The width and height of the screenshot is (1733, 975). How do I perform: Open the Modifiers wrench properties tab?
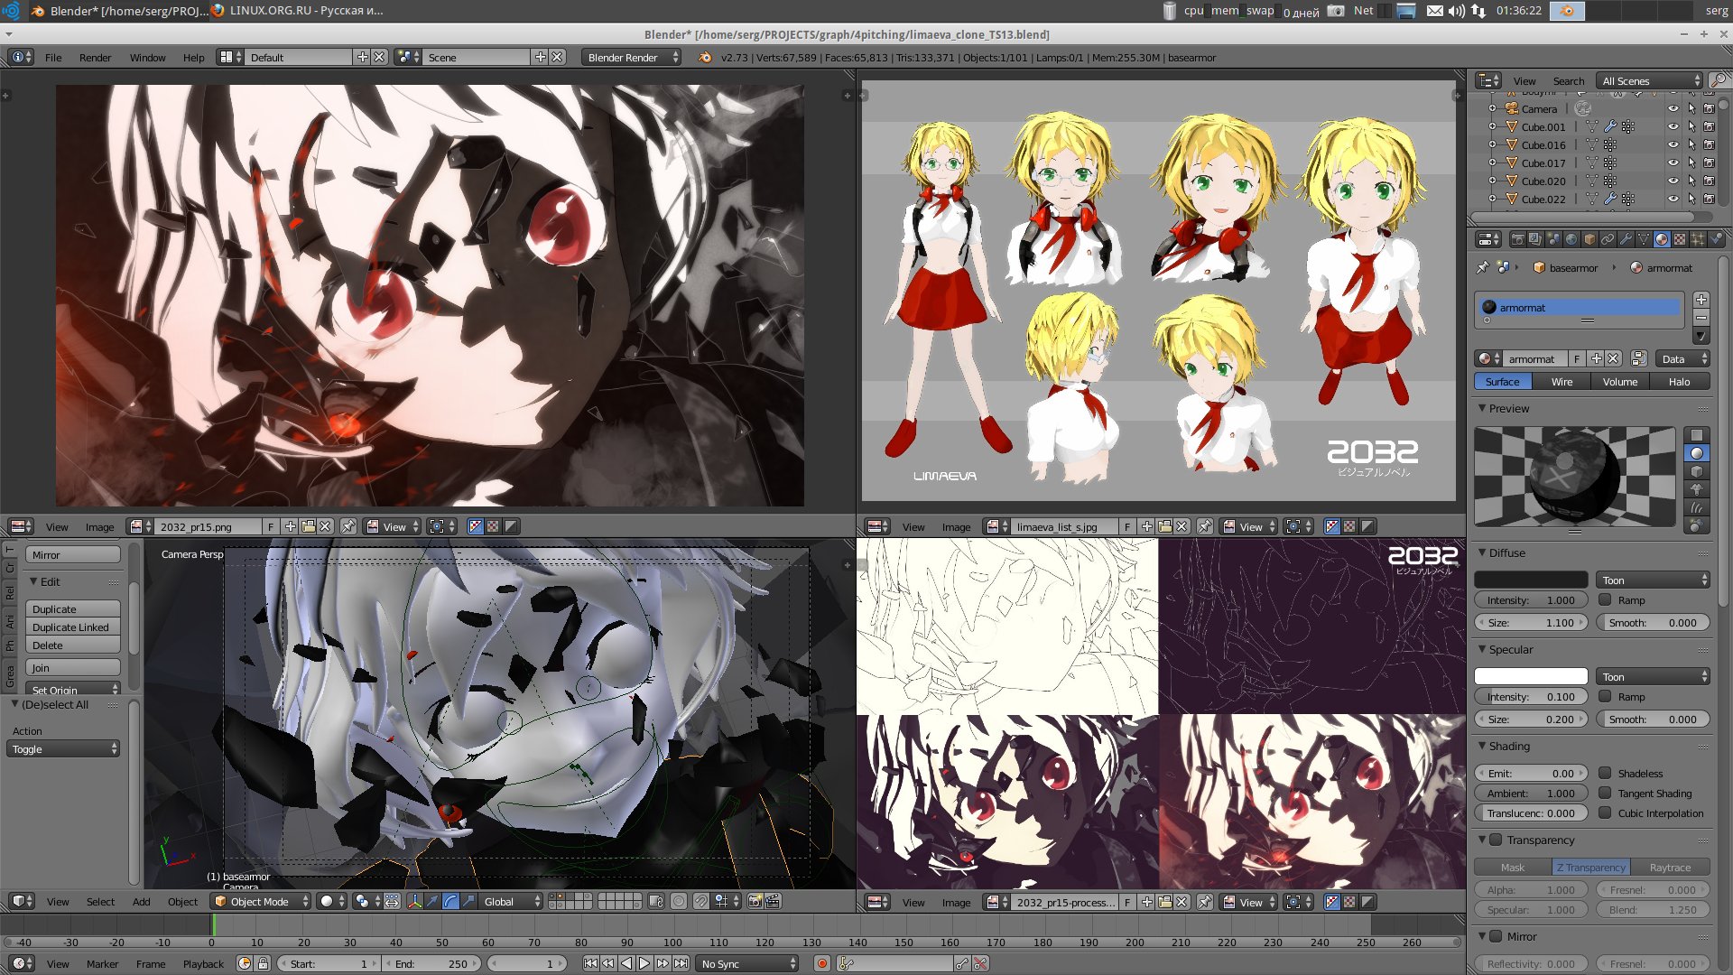1626,239
